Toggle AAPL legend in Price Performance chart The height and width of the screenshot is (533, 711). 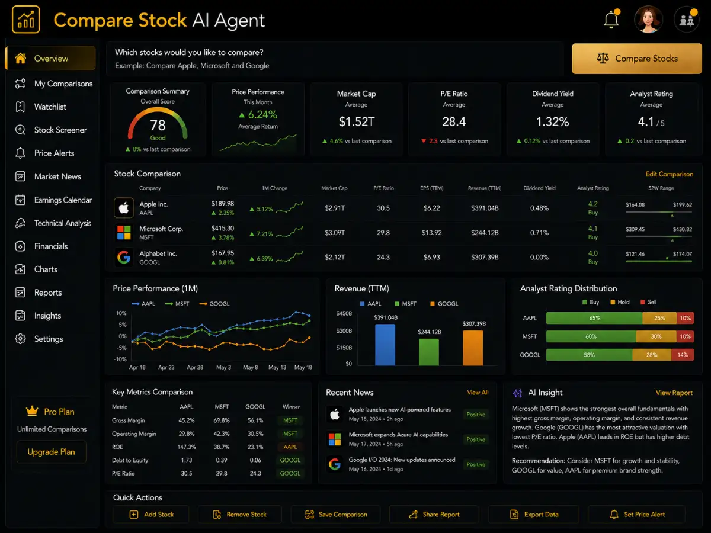(x=142, y=304)
